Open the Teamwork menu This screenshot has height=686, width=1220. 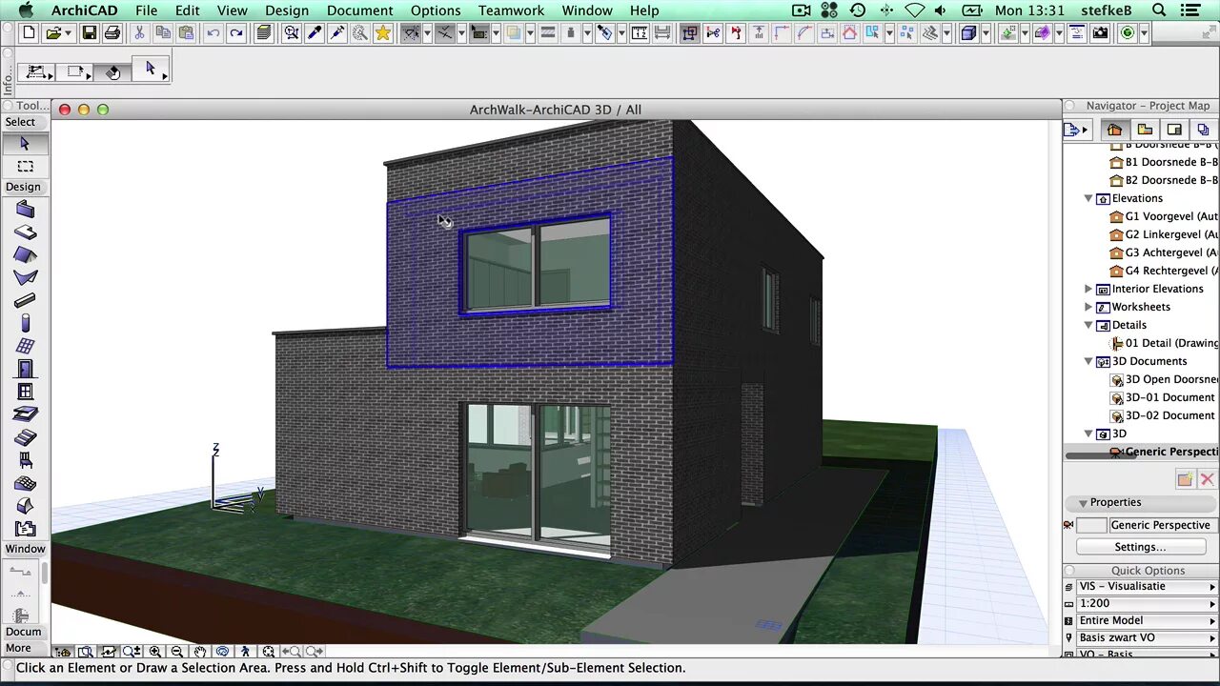pyautogui.click(x=512, y=10)
